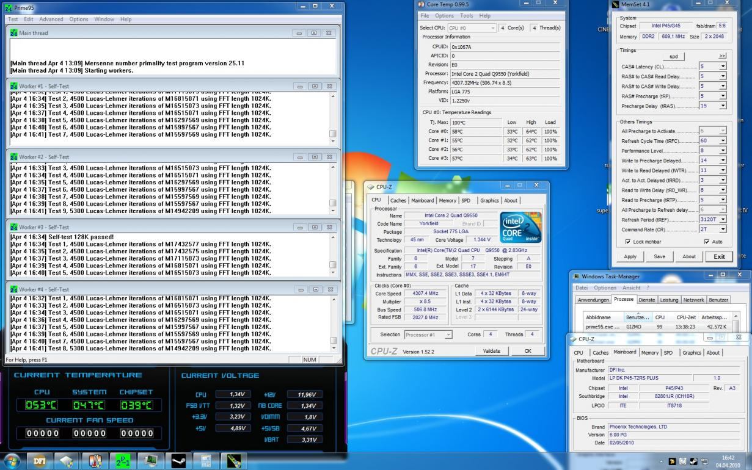752x470 pixels.
Task: Open the Select CPU dropdown in Core Temp
Action: [x=492, y=28]
